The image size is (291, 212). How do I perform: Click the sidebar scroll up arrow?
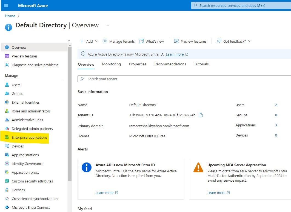(x=70, y=45)
